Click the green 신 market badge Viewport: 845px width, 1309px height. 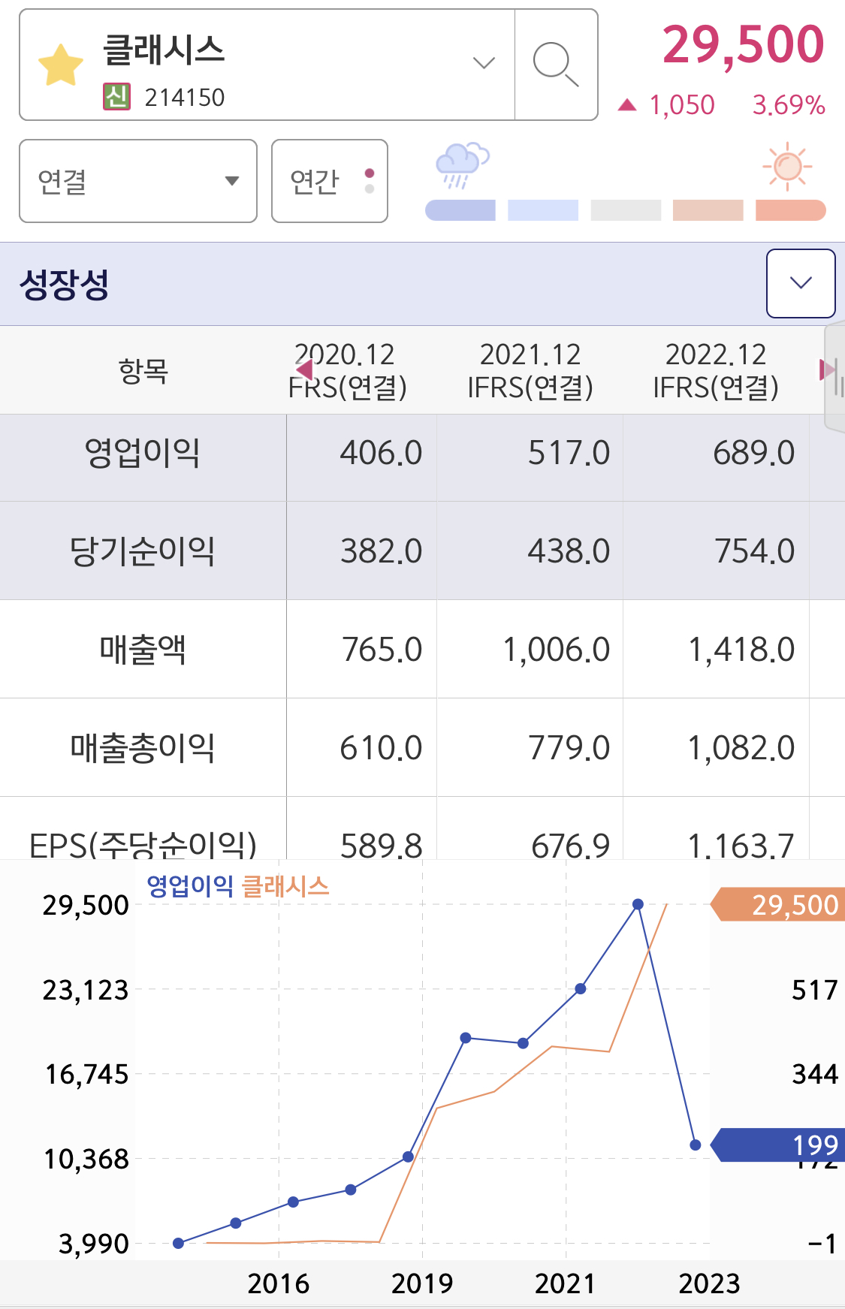[116, 96]
